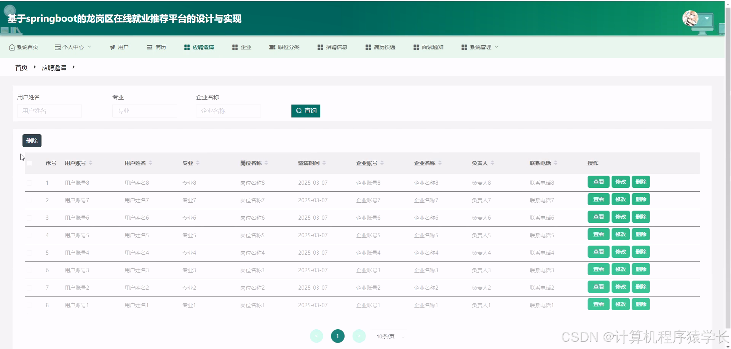Open the 10条/页 page size selector
This screenshot has width=731, height=349.
click(388, 336)
